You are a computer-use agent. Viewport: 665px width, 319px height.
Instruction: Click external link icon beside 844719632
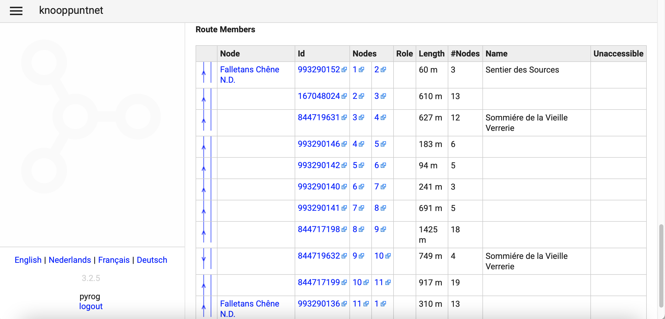[344, 256]
